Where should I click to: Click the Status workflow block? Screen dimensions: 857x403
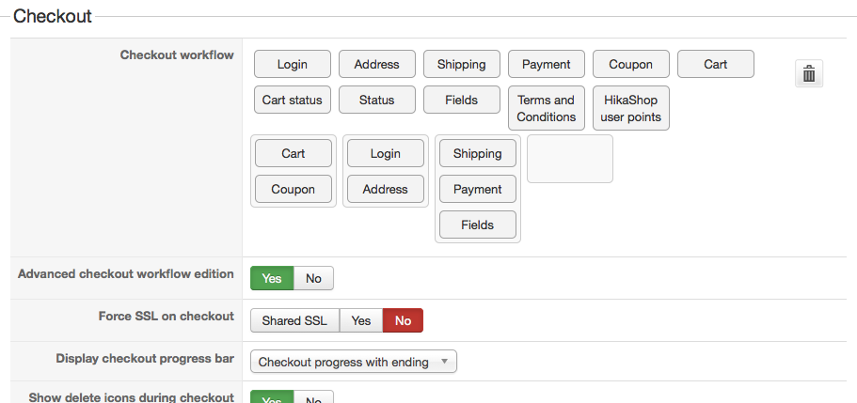tap(377, 100)
